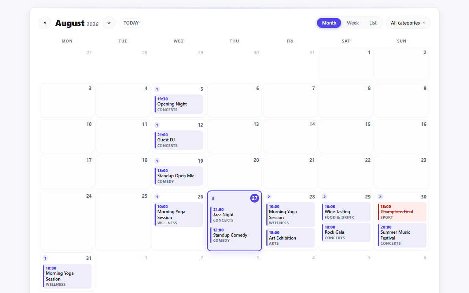This screenshot has width=469, height=293.
Task: Open the Jazz Night event
Action: coord(234,215)
